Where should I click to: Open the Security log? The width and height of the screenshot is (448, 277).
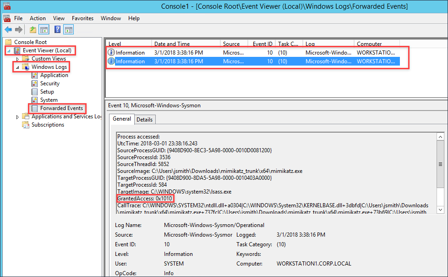coord(50,83)
